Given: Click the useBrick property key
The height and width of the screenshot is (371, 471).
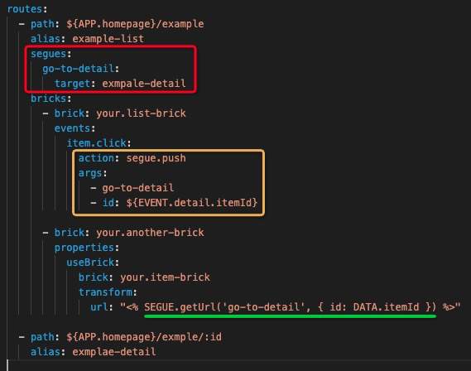Looking at the screenshot, I should pyautogui.click(x=90, y=263).
